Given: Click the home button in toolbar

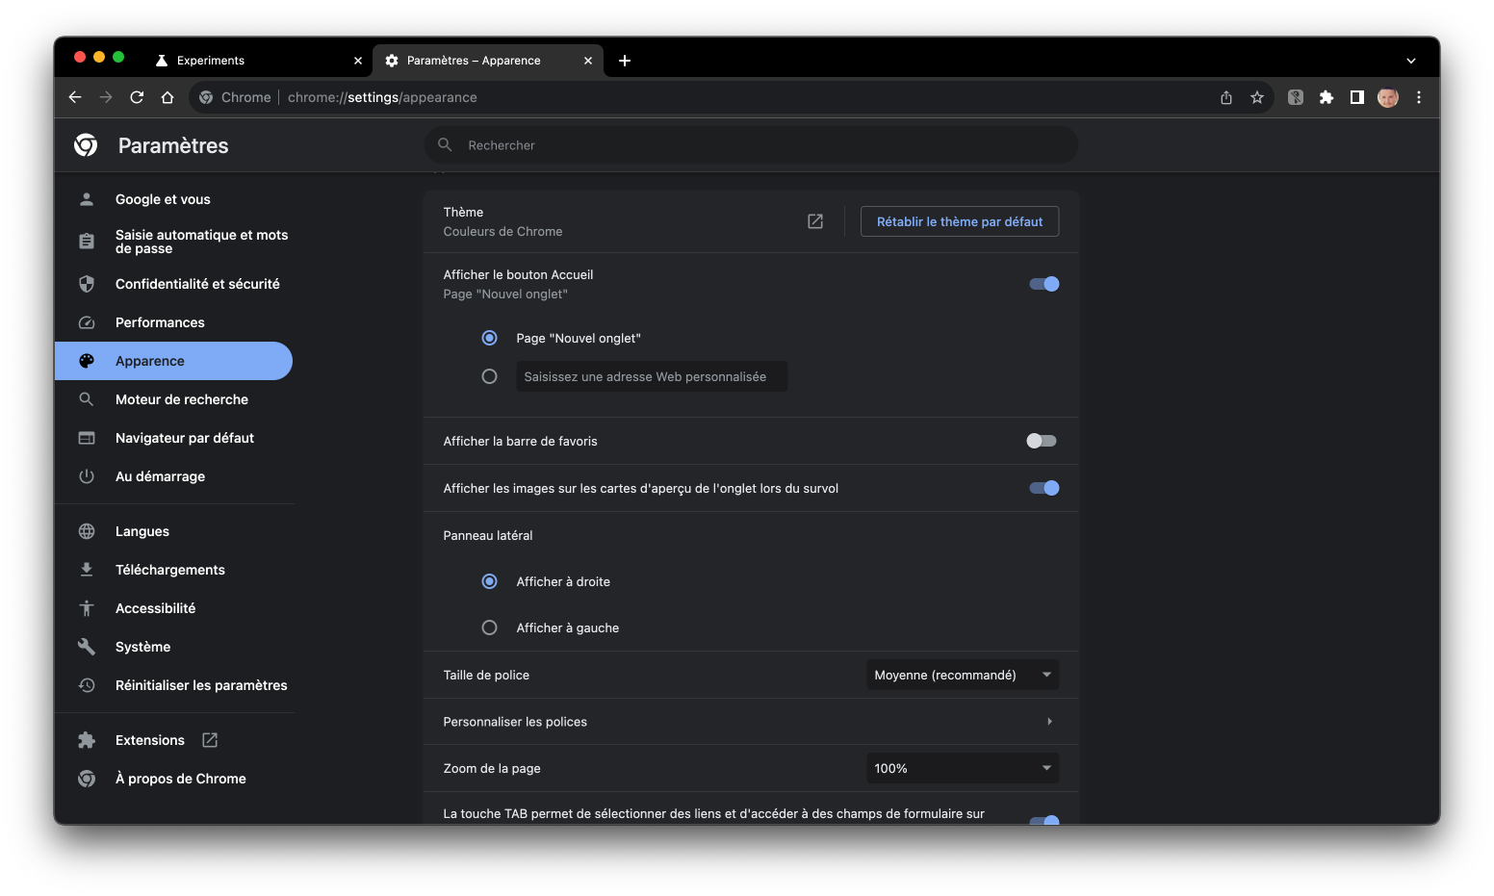Looking at the screenshot, I should [167, 97].
